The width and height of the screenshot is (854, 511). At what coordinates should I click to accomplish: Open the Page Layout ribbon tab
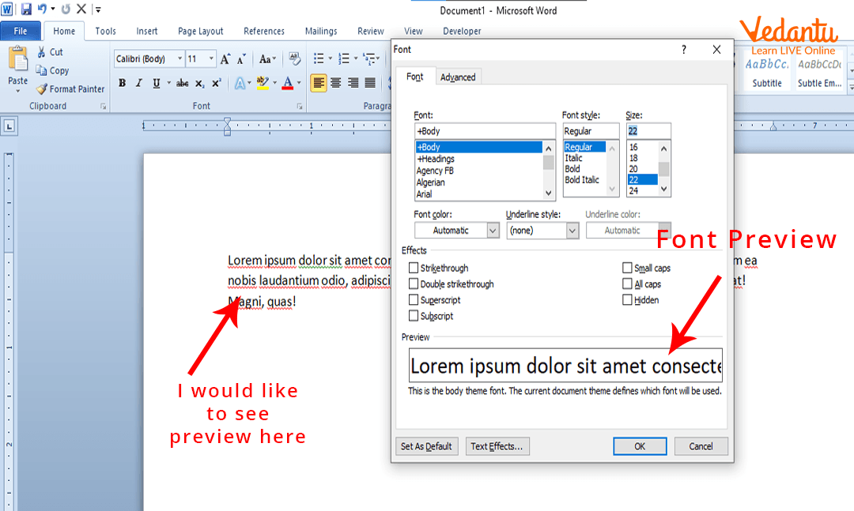(200, 32)
